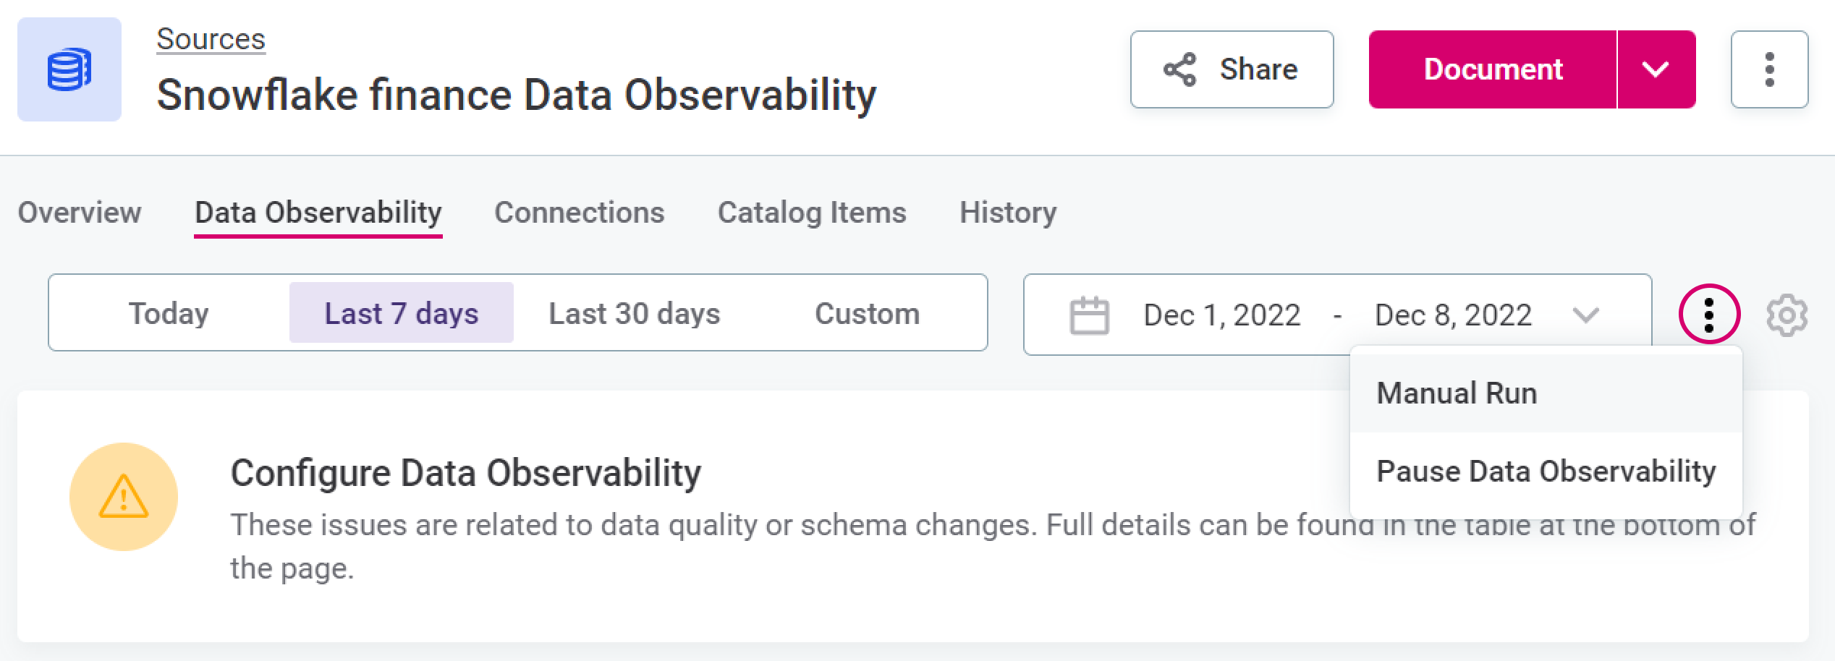The height and width of the screenshot is (661, 1835).
Task: Open the Catalog Items tab
Action: (811, 213)
